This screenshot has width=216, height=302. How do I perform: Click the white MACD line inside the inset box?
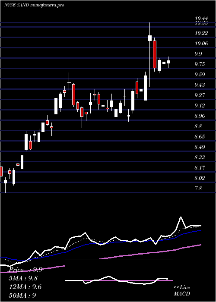pos(117,280)
